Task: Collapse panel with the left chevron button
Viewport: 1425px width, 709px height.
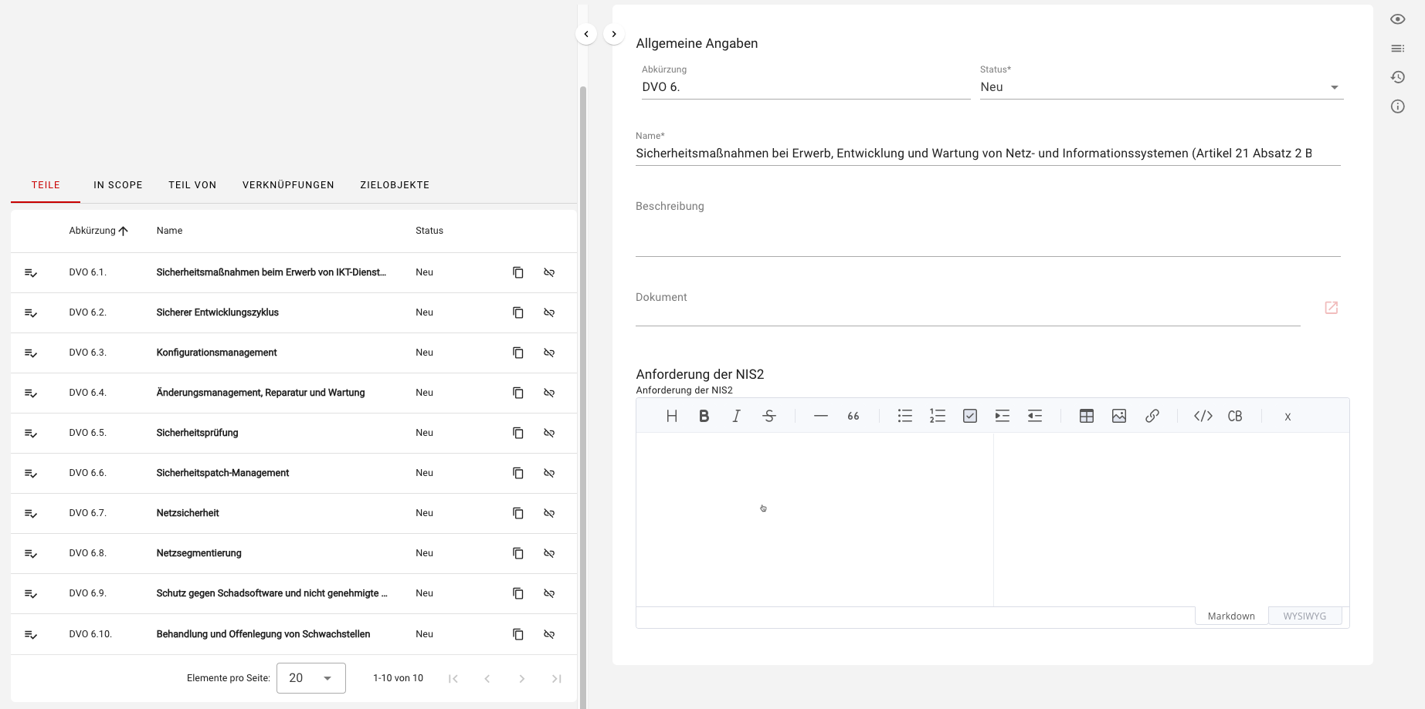Action: tap(586, 34)
